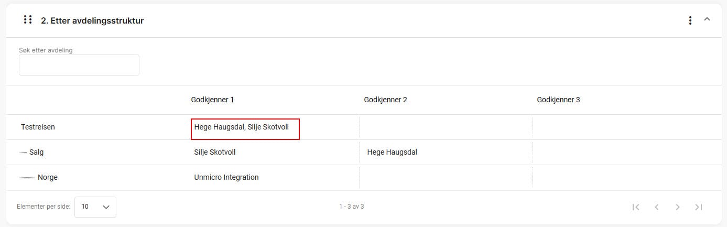The image size is (727, 227).
Task: Open the three-dot section options menu
Action: 690,20
